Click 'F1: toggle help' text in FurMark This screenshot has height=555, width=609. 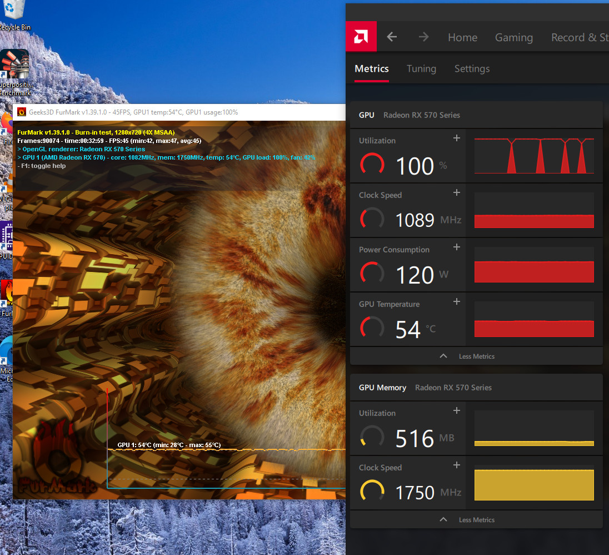pos(42,166)
